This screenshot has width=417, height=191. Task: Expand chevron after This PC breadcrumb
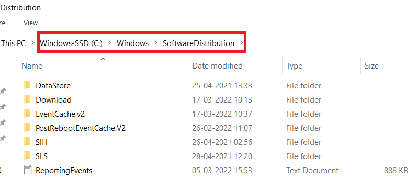tap(33, 43)
